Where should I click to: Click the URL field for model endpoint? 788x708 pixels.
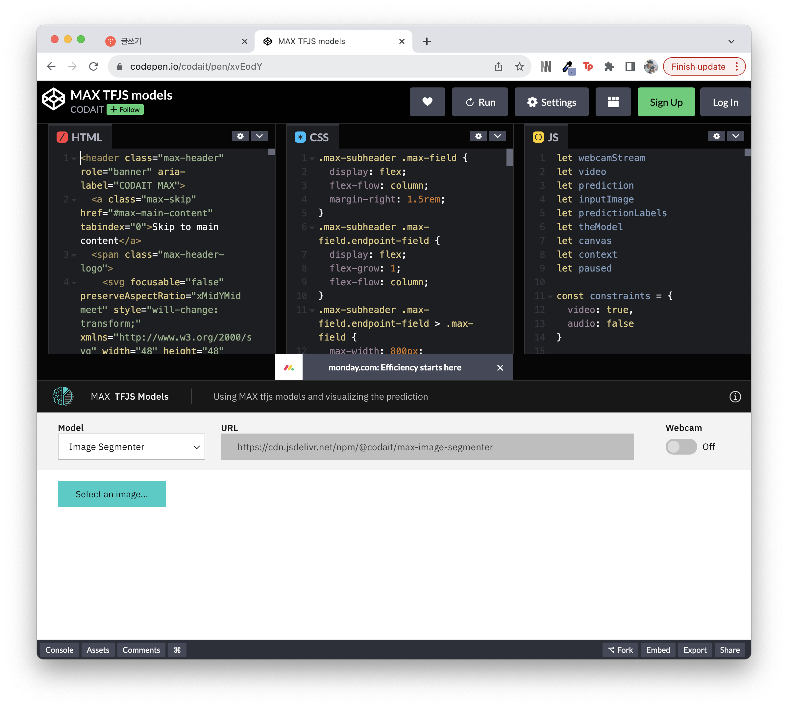pyautogui.click(x=427, y=447)
